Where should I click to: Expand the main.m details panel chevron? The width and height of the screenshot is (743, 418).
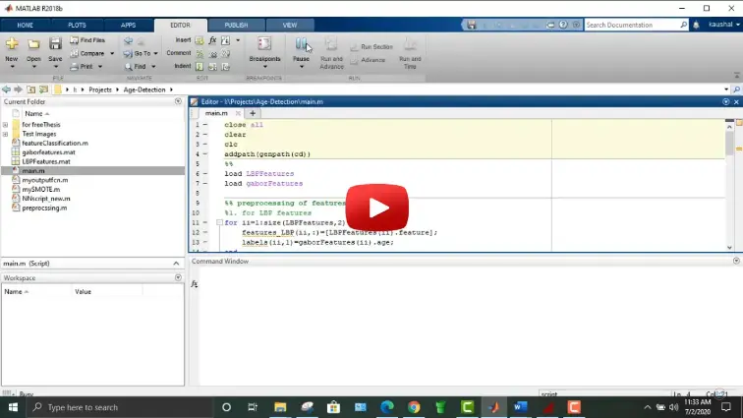pos(177,264)
